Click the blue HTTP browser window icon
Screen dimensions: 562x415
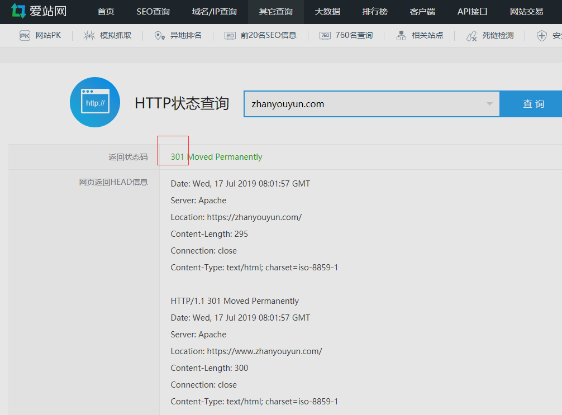click(95, 102)
